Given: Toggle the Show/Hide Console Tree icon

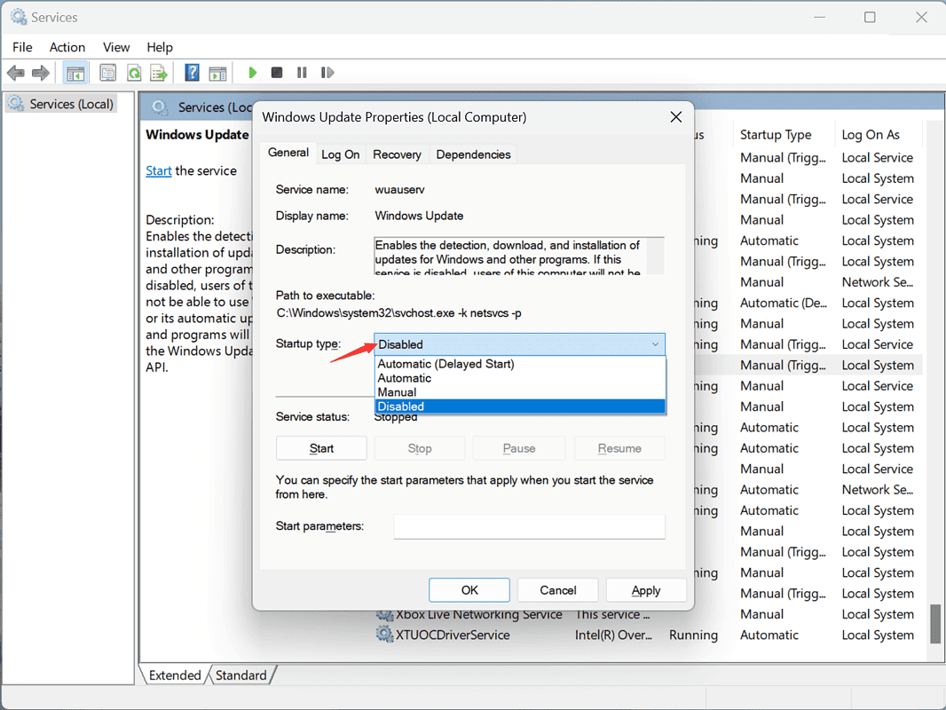Looking at the screenshot, I should pyautogui.click(x=75, y=73).
